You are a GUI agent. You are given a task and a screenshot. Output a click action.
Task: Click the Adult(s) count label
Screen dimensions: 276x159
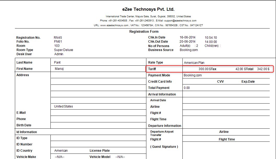[185, 46]
